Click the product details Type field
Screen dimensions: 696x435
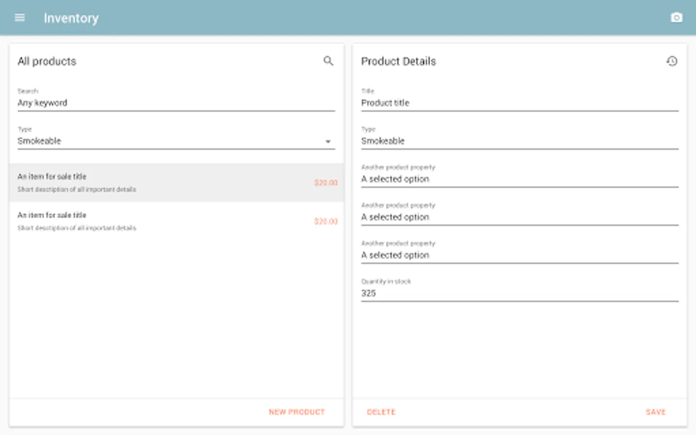tap(520, 141)
